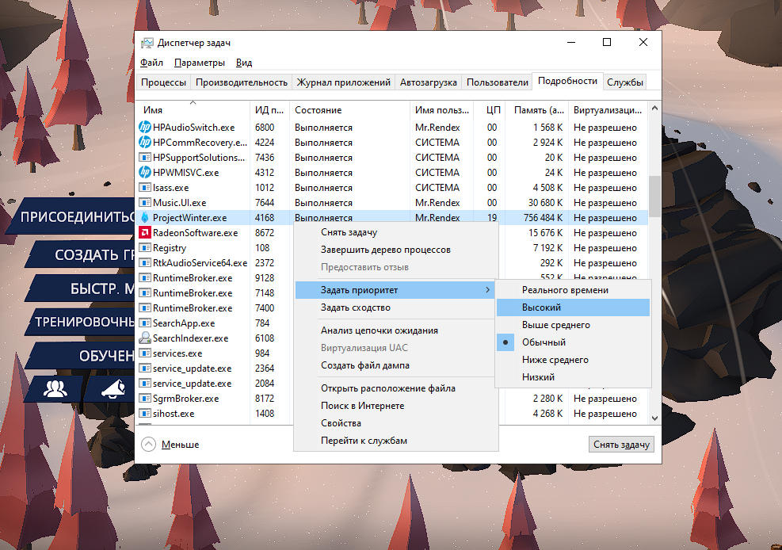
Task: Open the friends icon in game menu
Action: [x=55, y=388]
